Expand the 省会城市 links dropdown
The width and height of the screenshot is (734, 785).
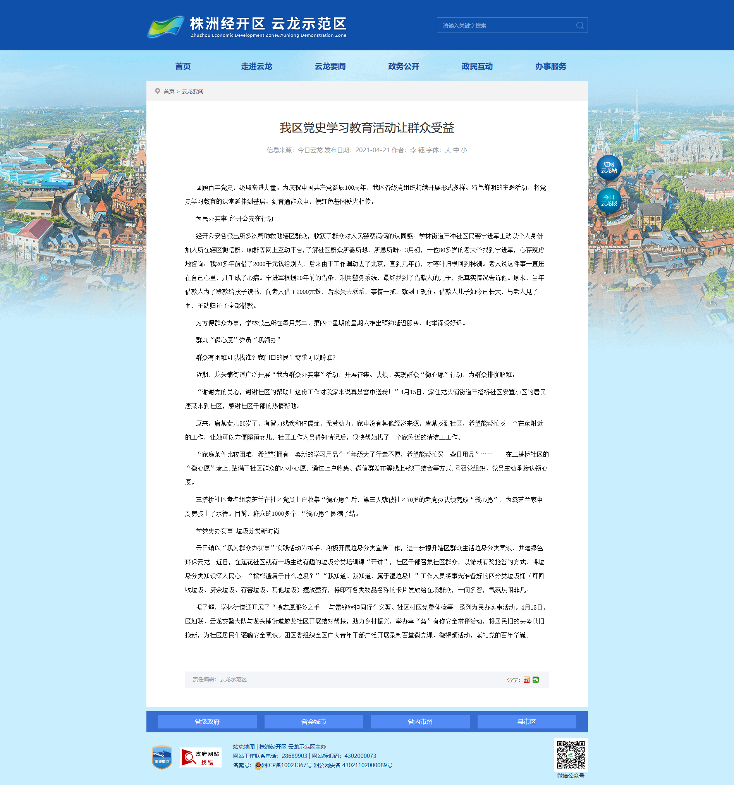click(x=313, y=721)
